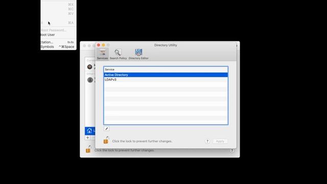Click the pencil edit button below the list
This screenshot has width=327, height=184.
point(106,129)
